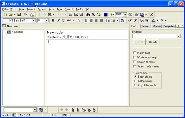Viewport: 185px width, 118px height.
Task: Click the clipboard Paste icon
Action: click(x=50, y=14)
